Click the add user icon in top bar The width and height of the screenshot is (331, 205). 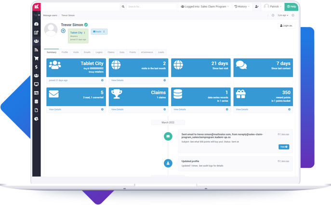pyautogui.click(x=256, y=7)
